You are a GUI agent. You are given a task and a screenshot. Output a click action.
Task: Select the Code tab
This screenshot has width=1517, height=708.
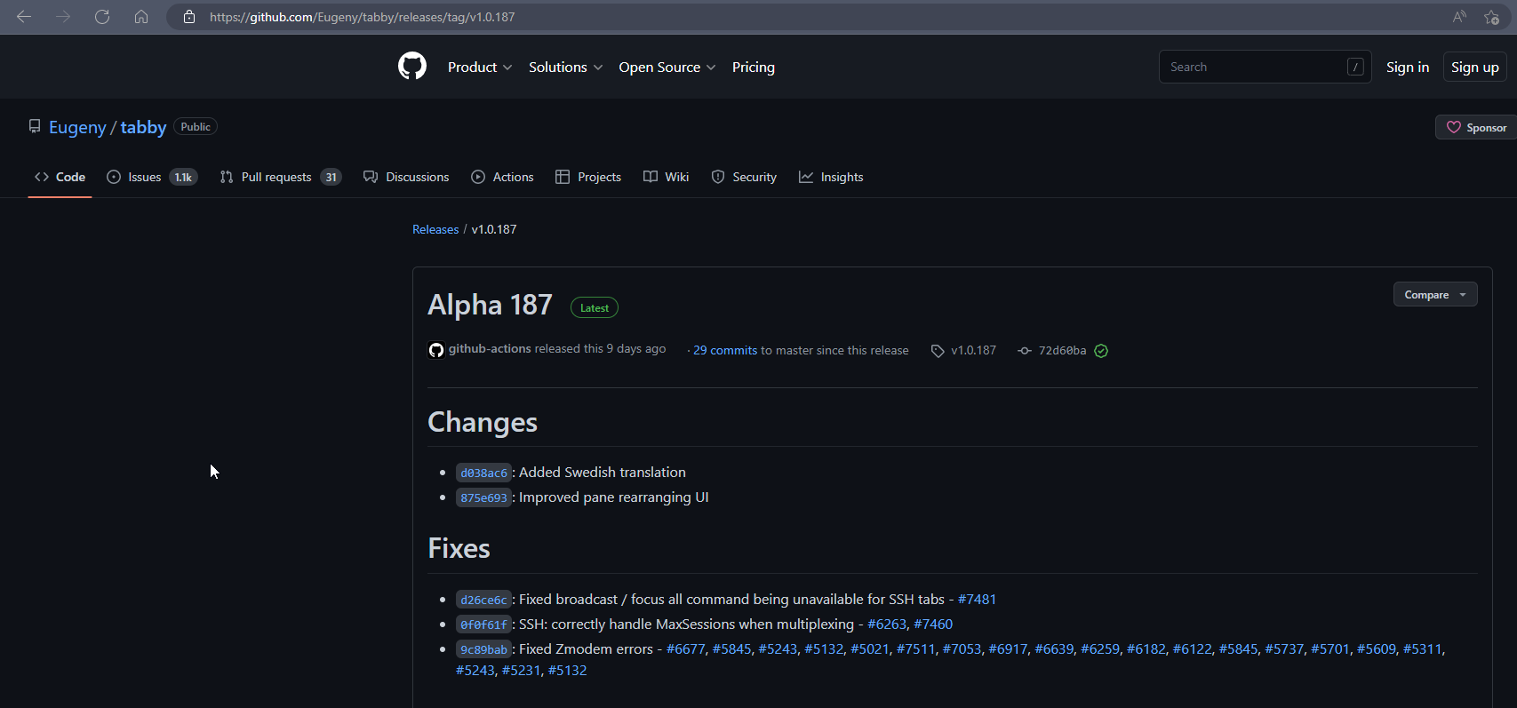coord(60,177)
